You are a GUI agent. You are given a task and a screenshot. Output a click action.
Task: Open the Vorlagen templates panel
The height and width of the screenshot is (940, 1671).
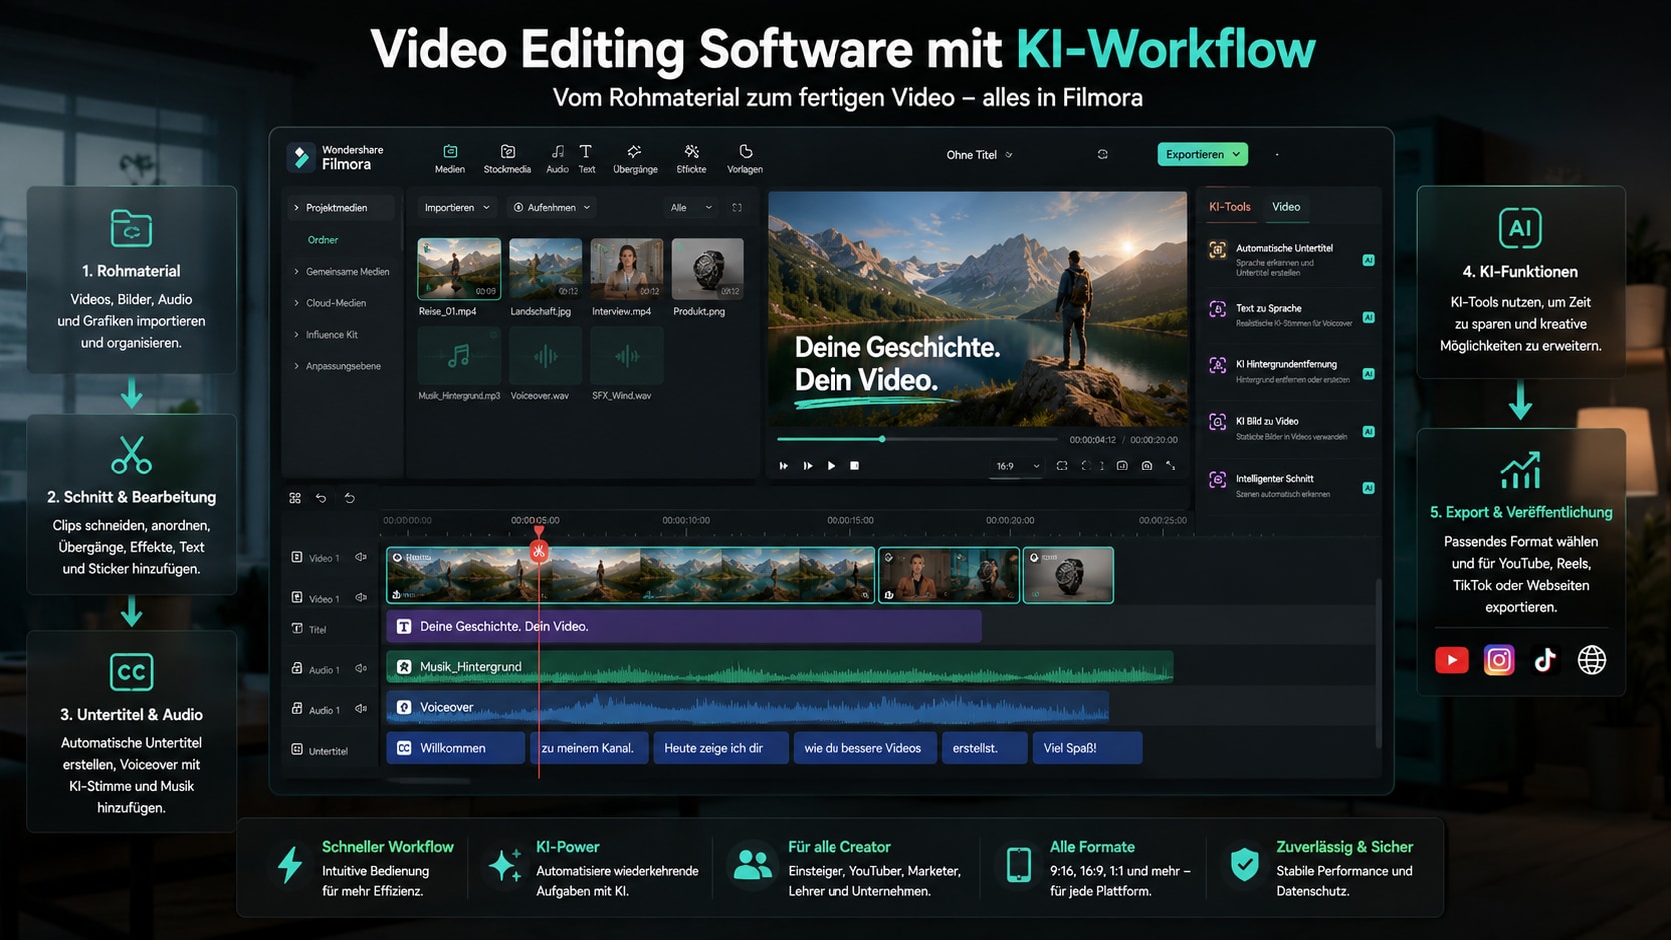(x=745, y=158)
